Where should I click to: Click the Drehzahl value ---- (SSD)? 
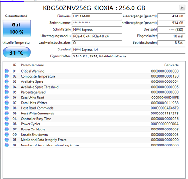point(172,29)
